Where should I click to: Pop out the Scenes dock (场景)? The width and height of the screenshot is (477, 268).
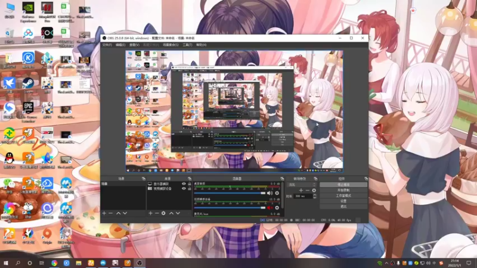(x=144, y=179)
